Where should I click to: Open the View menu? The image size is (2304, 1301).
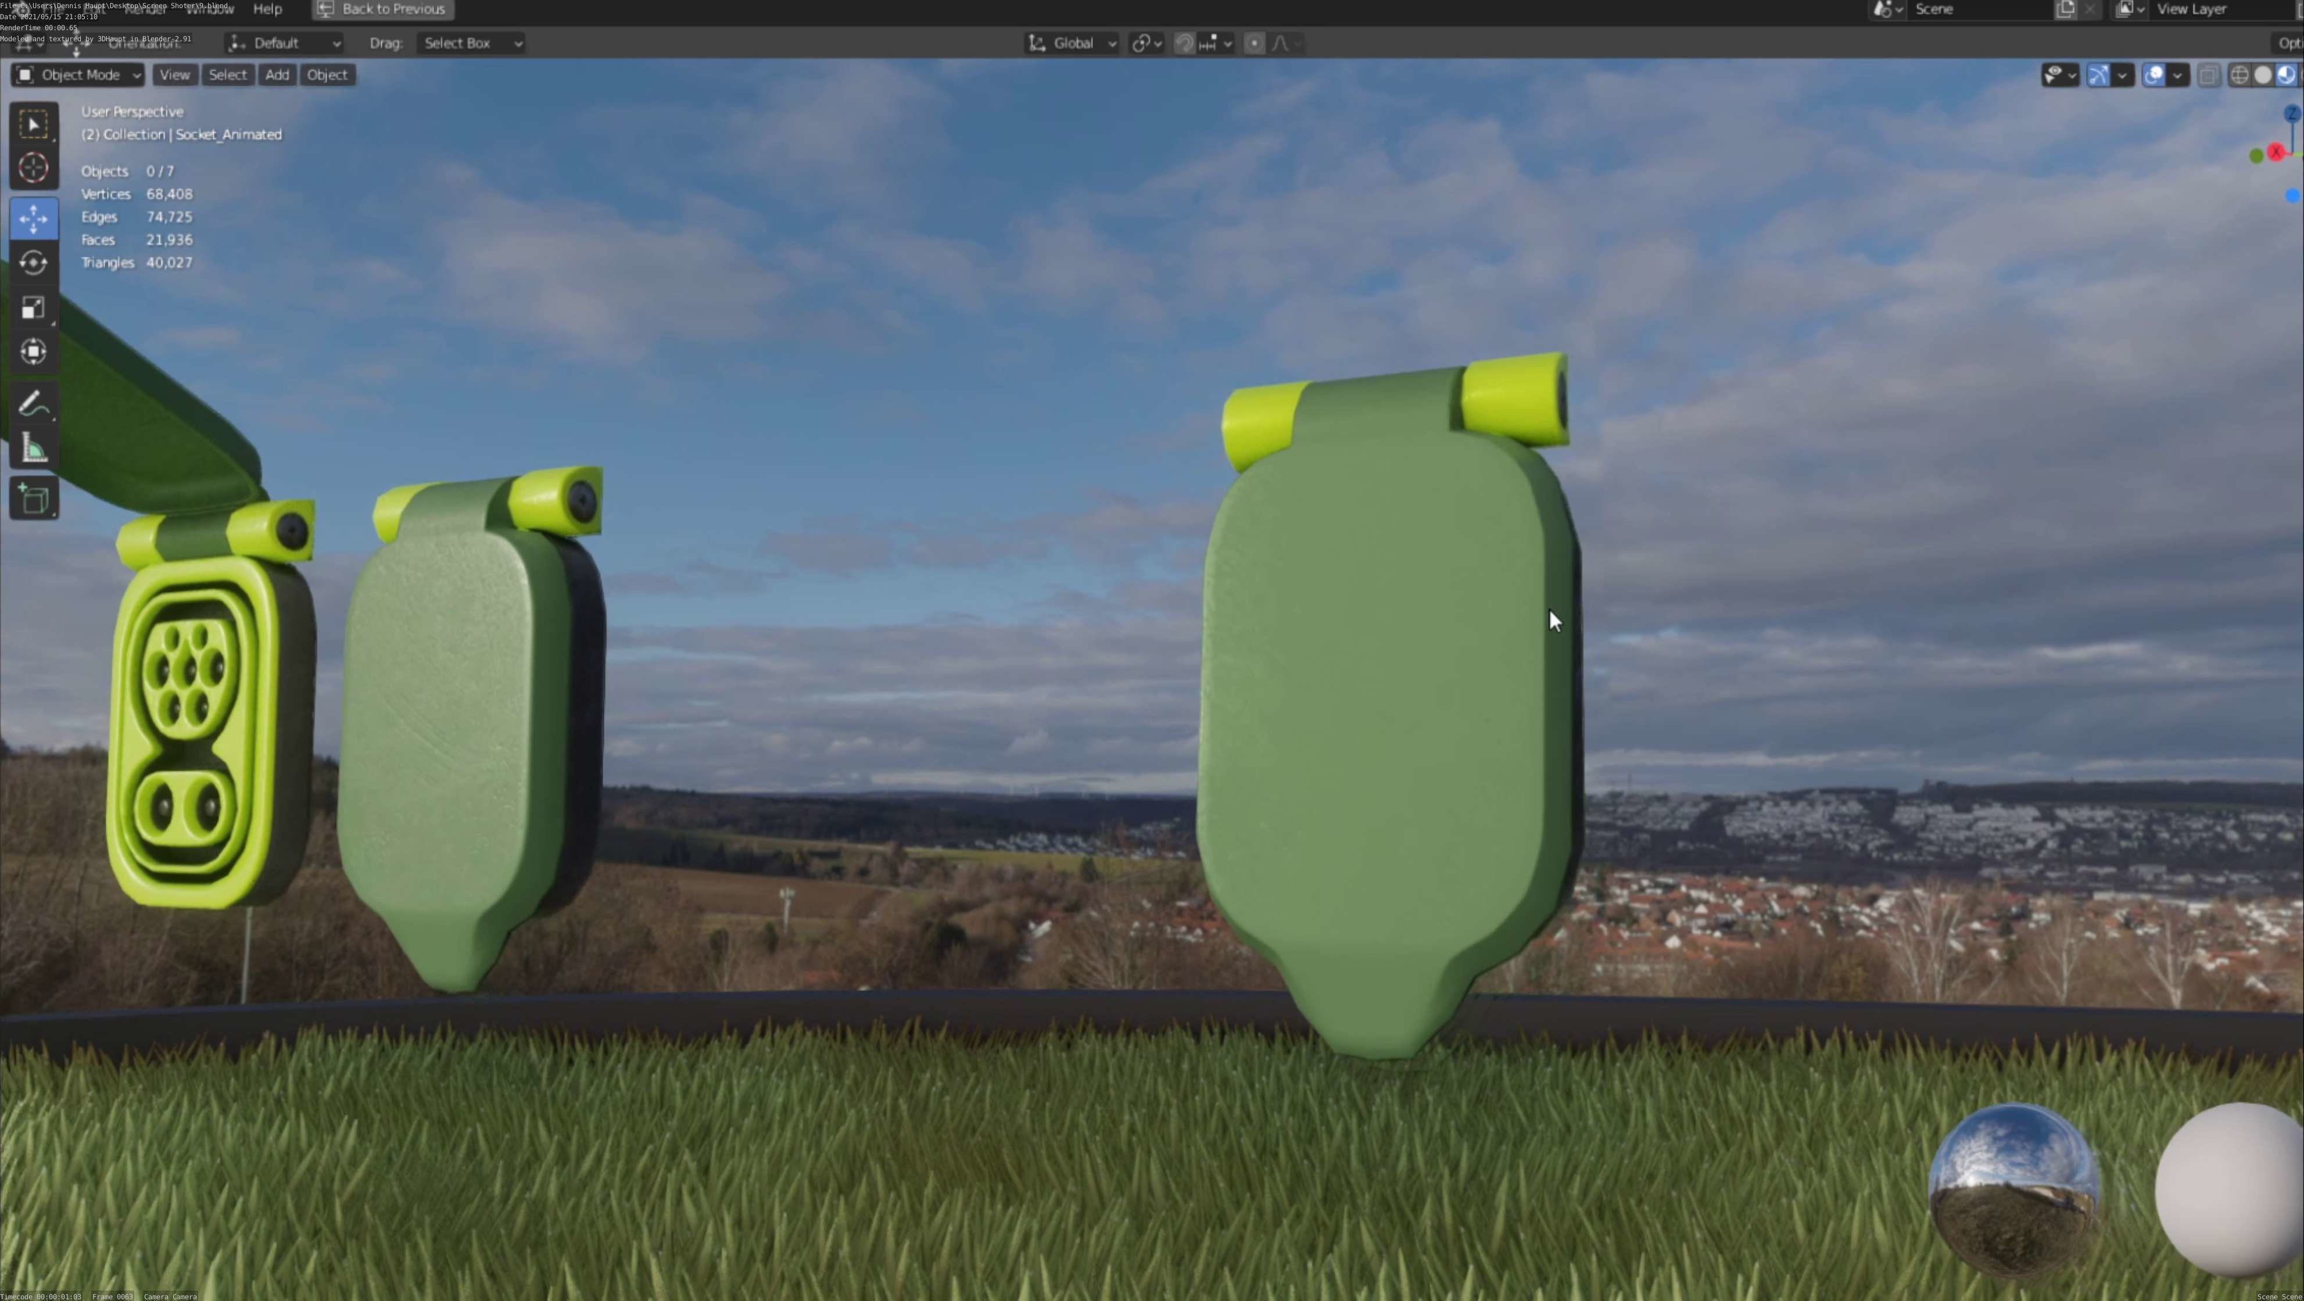coord(174,75)
